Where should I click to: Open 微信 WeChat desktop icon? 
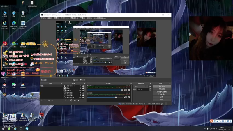pyautogui.click(x=14, y=86)
